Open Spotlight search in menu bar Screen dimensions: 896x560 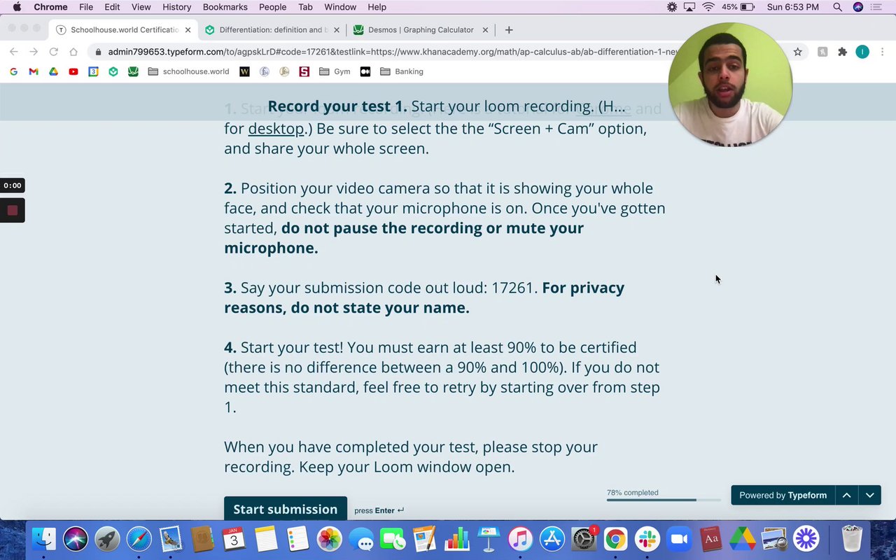(837, 7)
